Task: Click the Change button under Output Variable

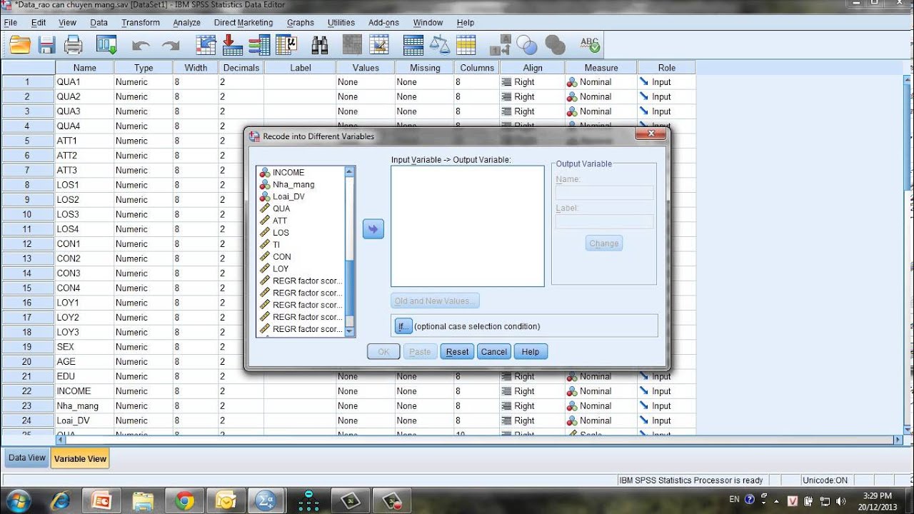Action: coord(603,243)
